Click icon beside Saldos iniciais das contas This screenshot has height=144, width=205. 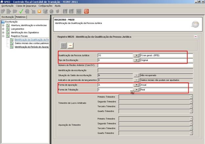pos(11,43)
